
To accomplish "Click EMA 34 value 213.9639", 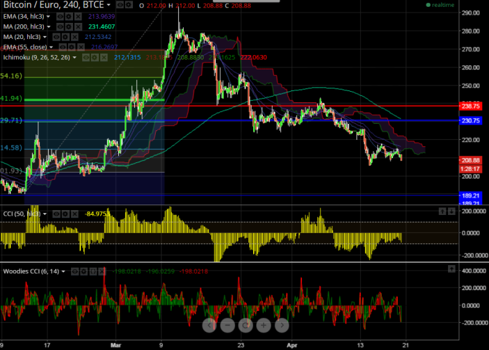I will (102, 16).
